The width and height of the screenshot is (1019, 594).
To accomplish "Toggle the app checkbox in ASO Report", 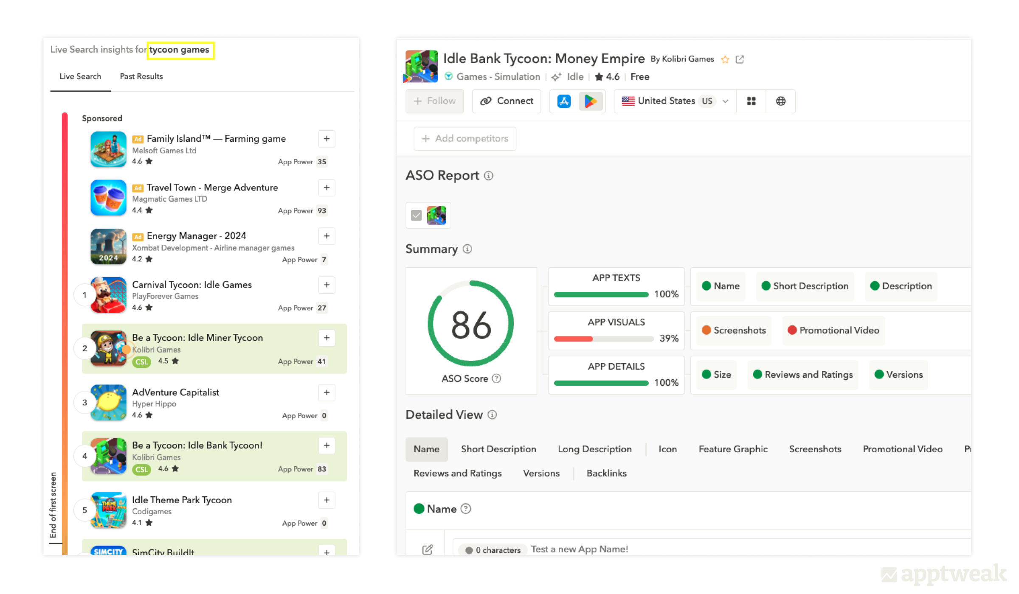I will pyautogui.click(x=416, y=216).
